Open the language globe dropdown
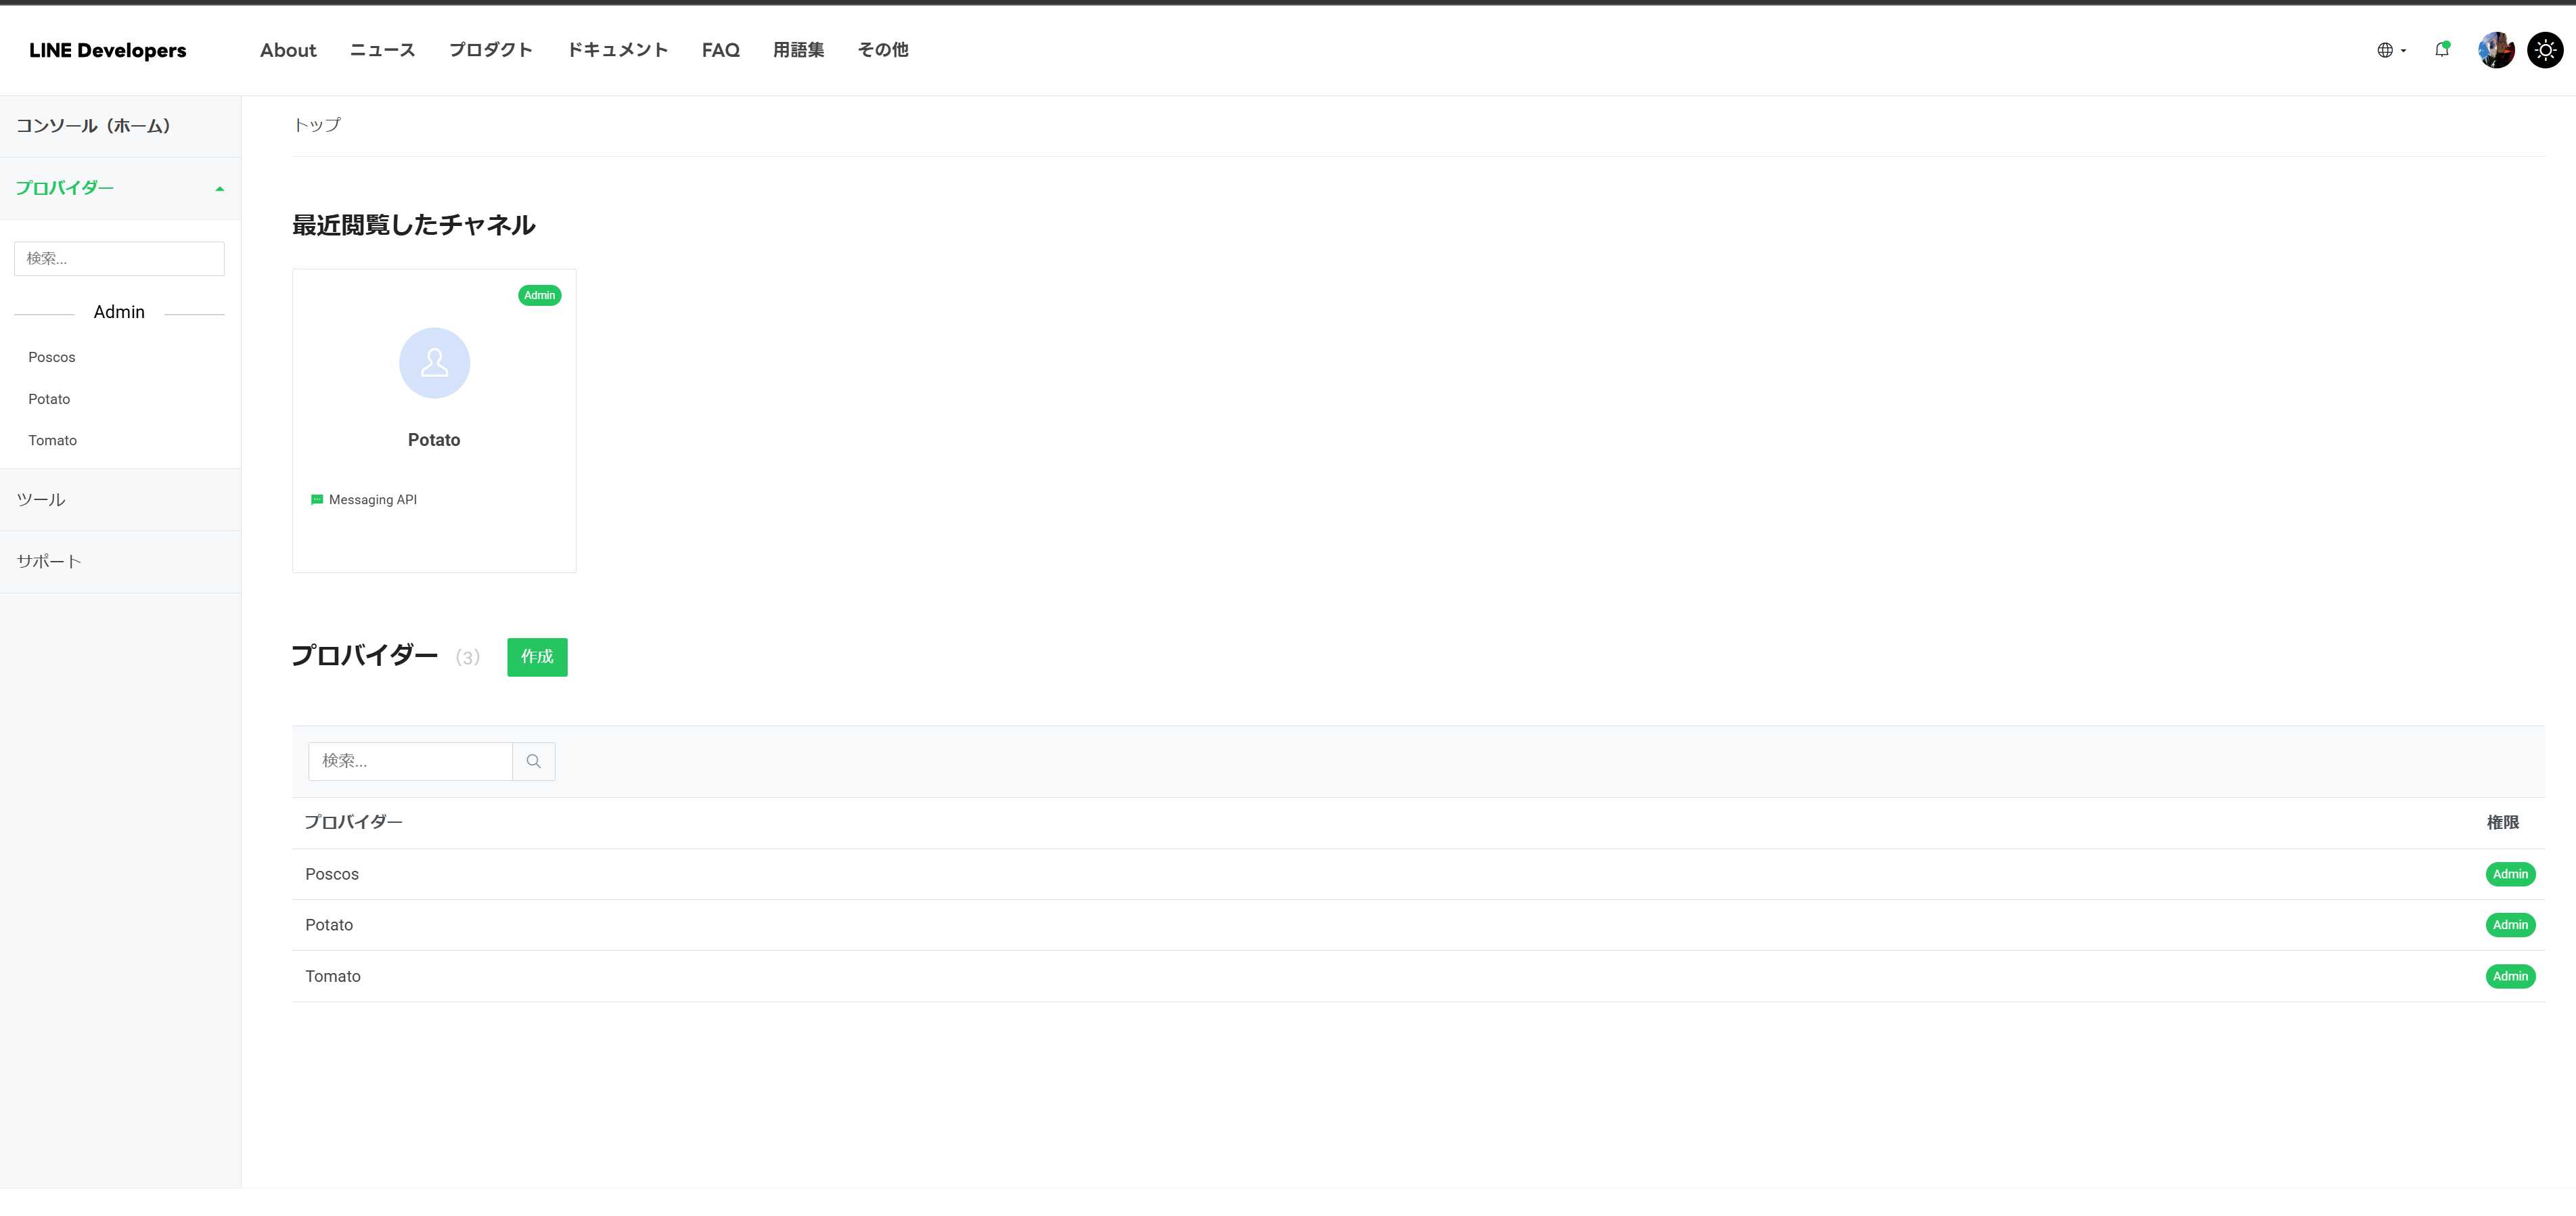The width and height of the screenshot is (2576, 1216). [2390, 50]
